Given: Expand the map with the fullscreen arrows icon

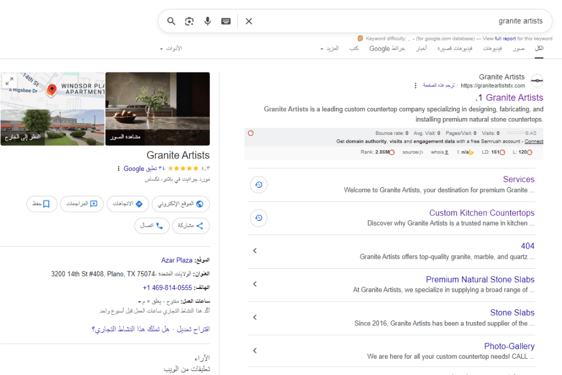Looking at the screenshot, I should click(10, 82).
